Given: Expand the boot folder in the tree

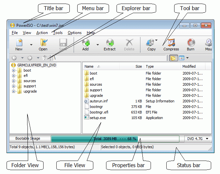Looking at the screenshot, I should (13, 70).
